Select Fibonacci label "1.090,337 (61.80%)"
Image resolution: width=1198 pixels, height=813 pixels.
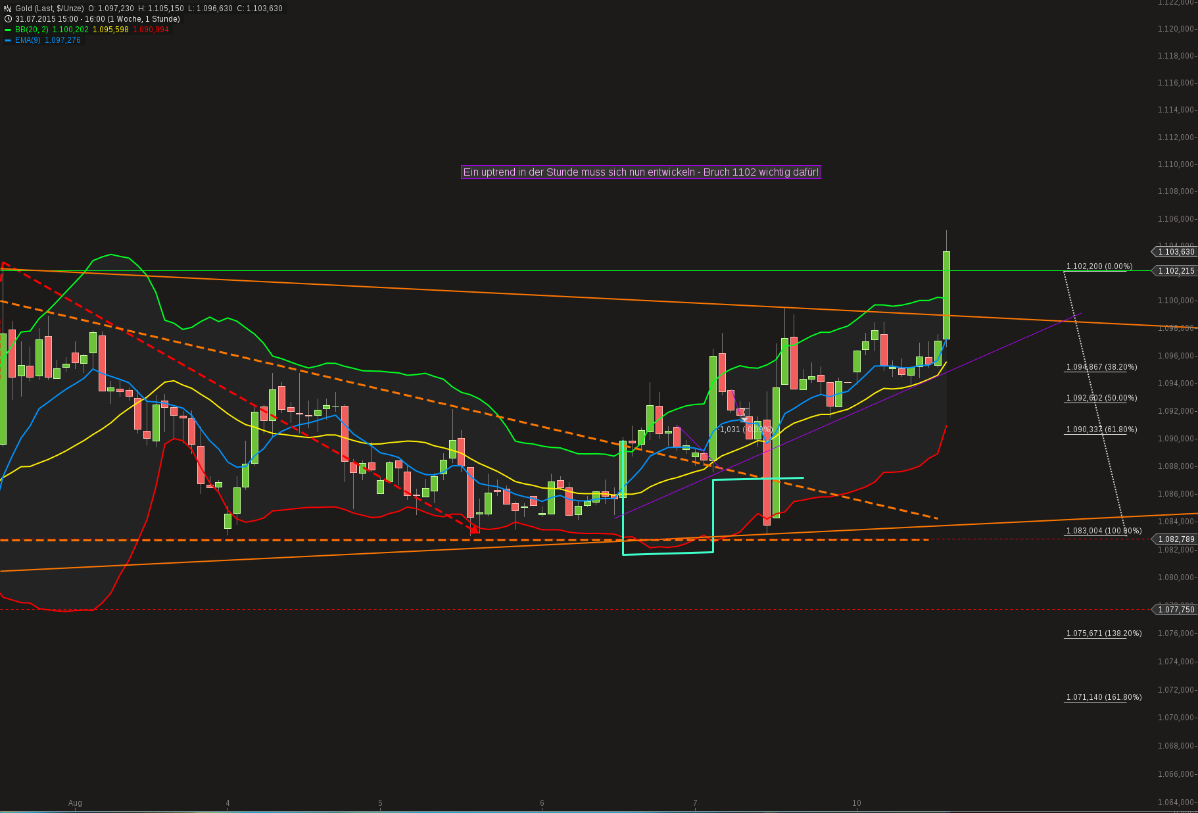[x=1101, y=430]
